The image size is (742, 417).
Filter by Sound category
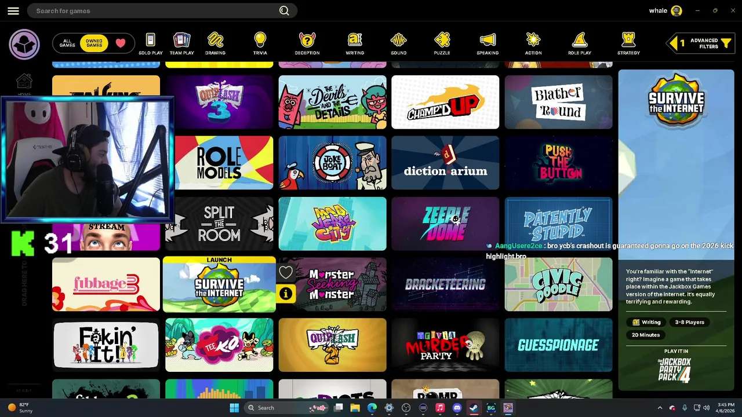point(398,44)
